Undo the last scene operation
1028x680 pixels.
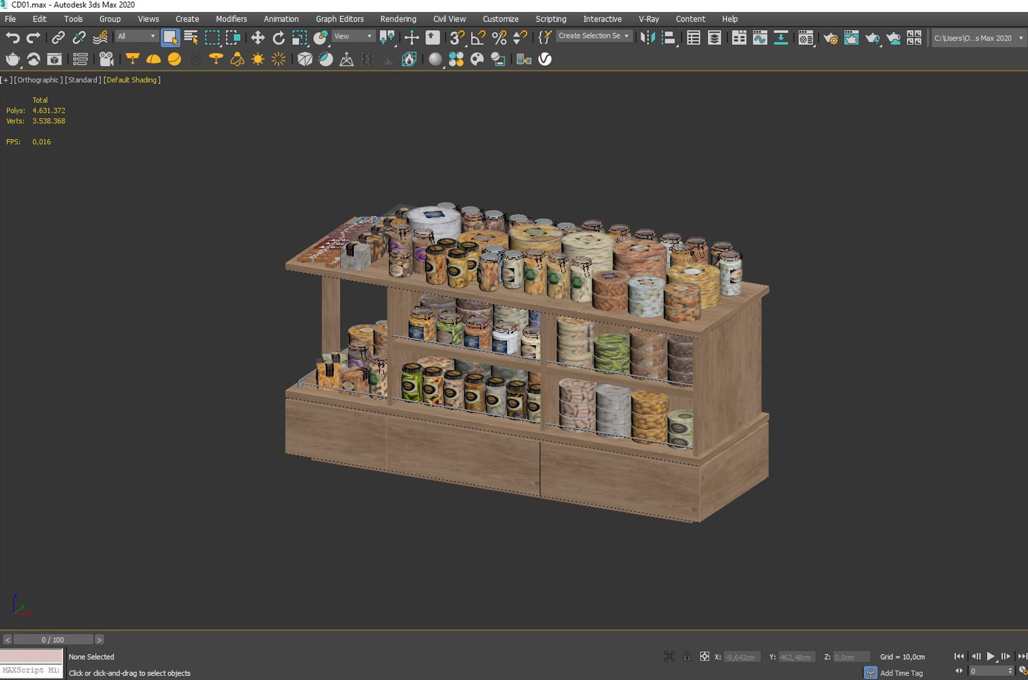point(13,38)
